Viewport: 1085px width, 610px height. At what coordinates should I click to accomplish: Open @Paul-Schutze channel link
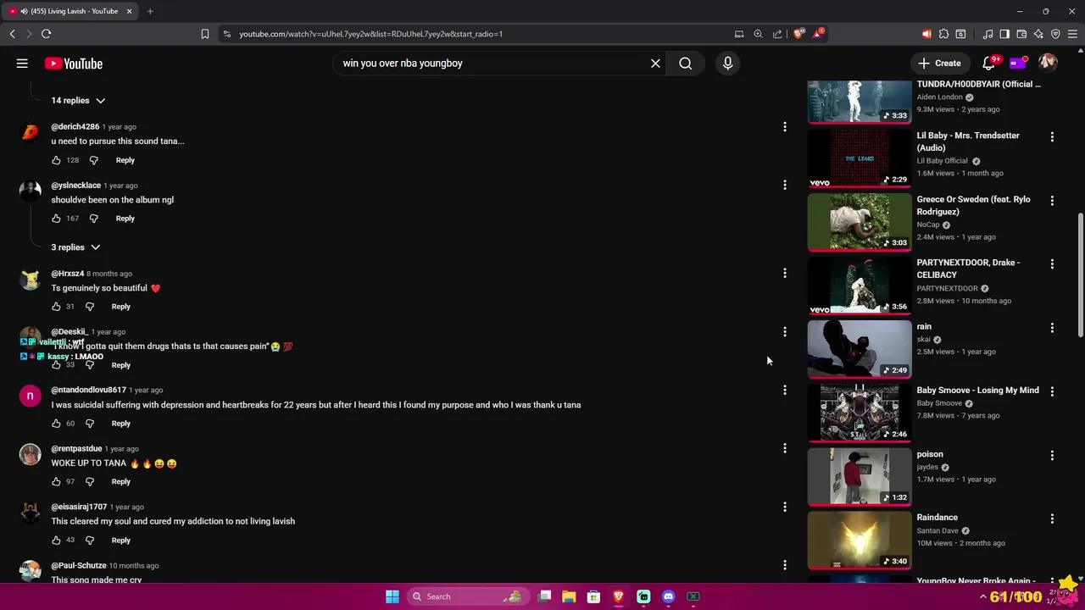[79, 566]
